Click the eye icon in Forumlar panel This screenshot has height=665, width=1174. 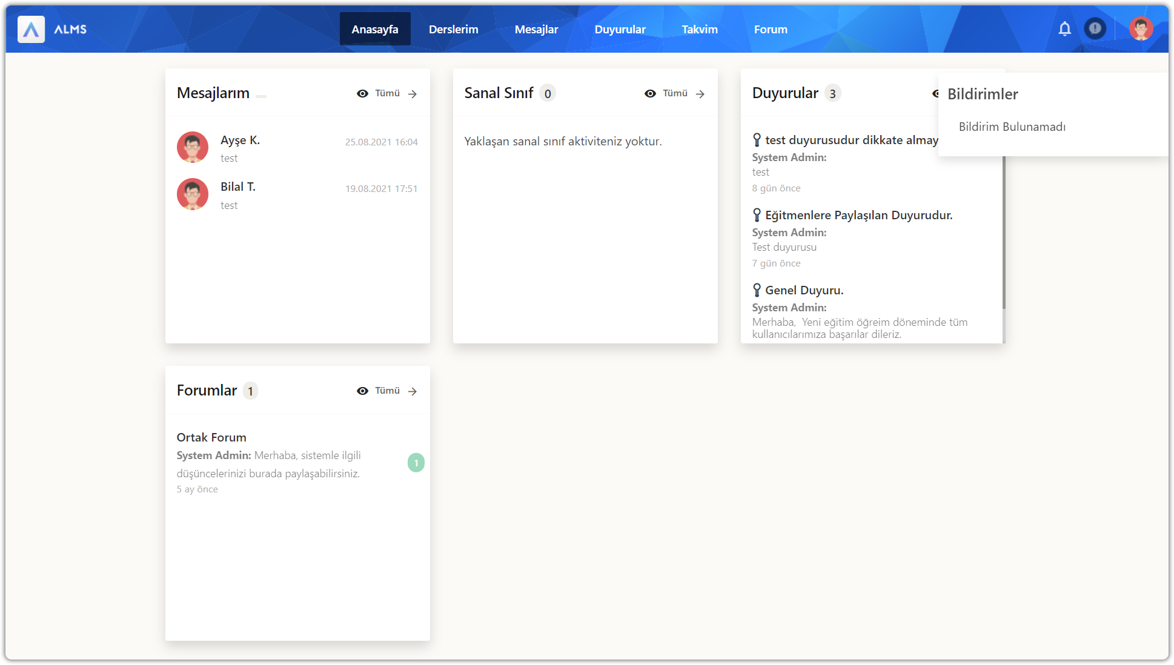[x=362, y=391]
